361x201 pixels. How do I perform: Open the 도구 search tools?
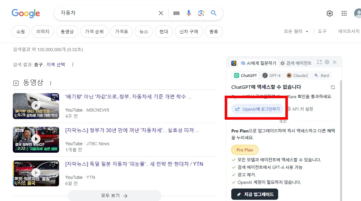point(322,31)
